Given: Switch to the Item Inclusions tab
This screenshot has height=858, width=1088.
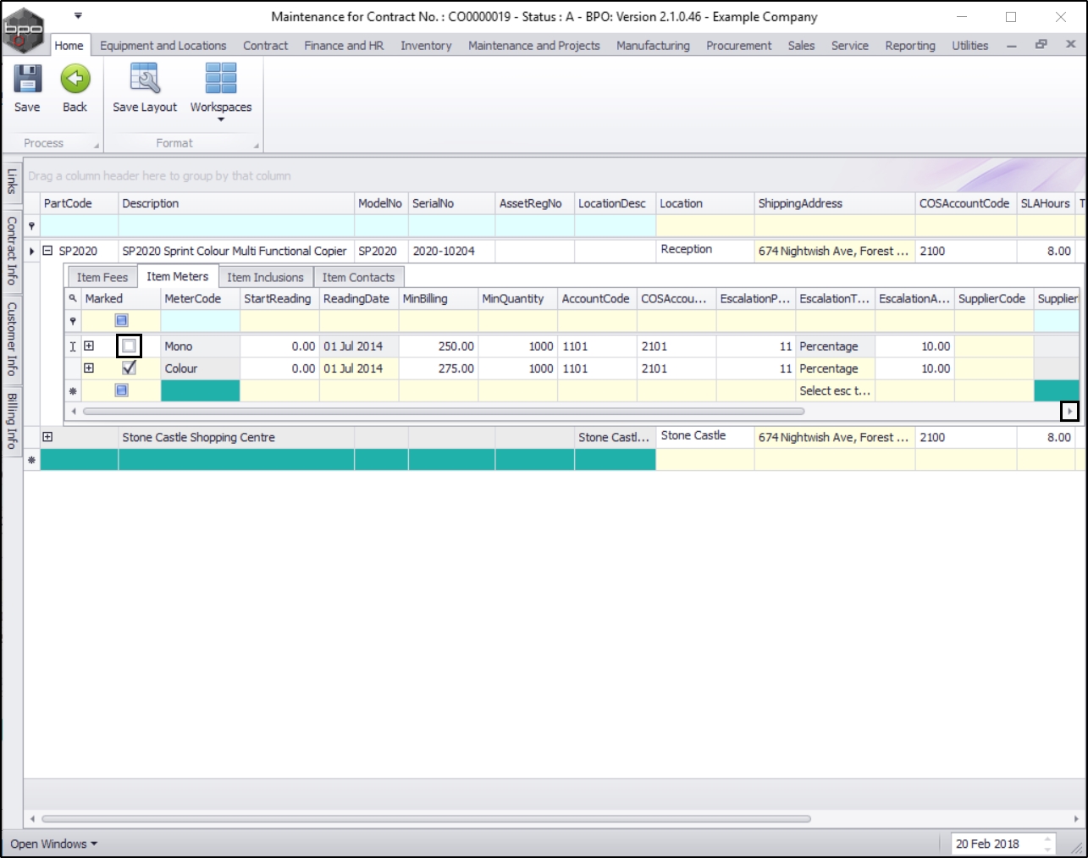Looking at the screenshot, I should [x=265, y=277].
